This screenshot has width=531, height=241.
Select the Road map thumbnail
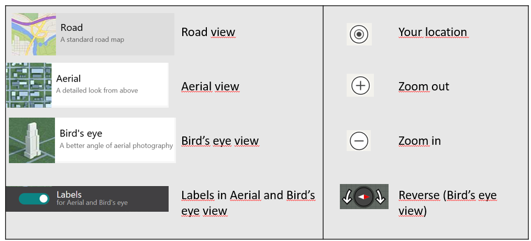(34, 35)
